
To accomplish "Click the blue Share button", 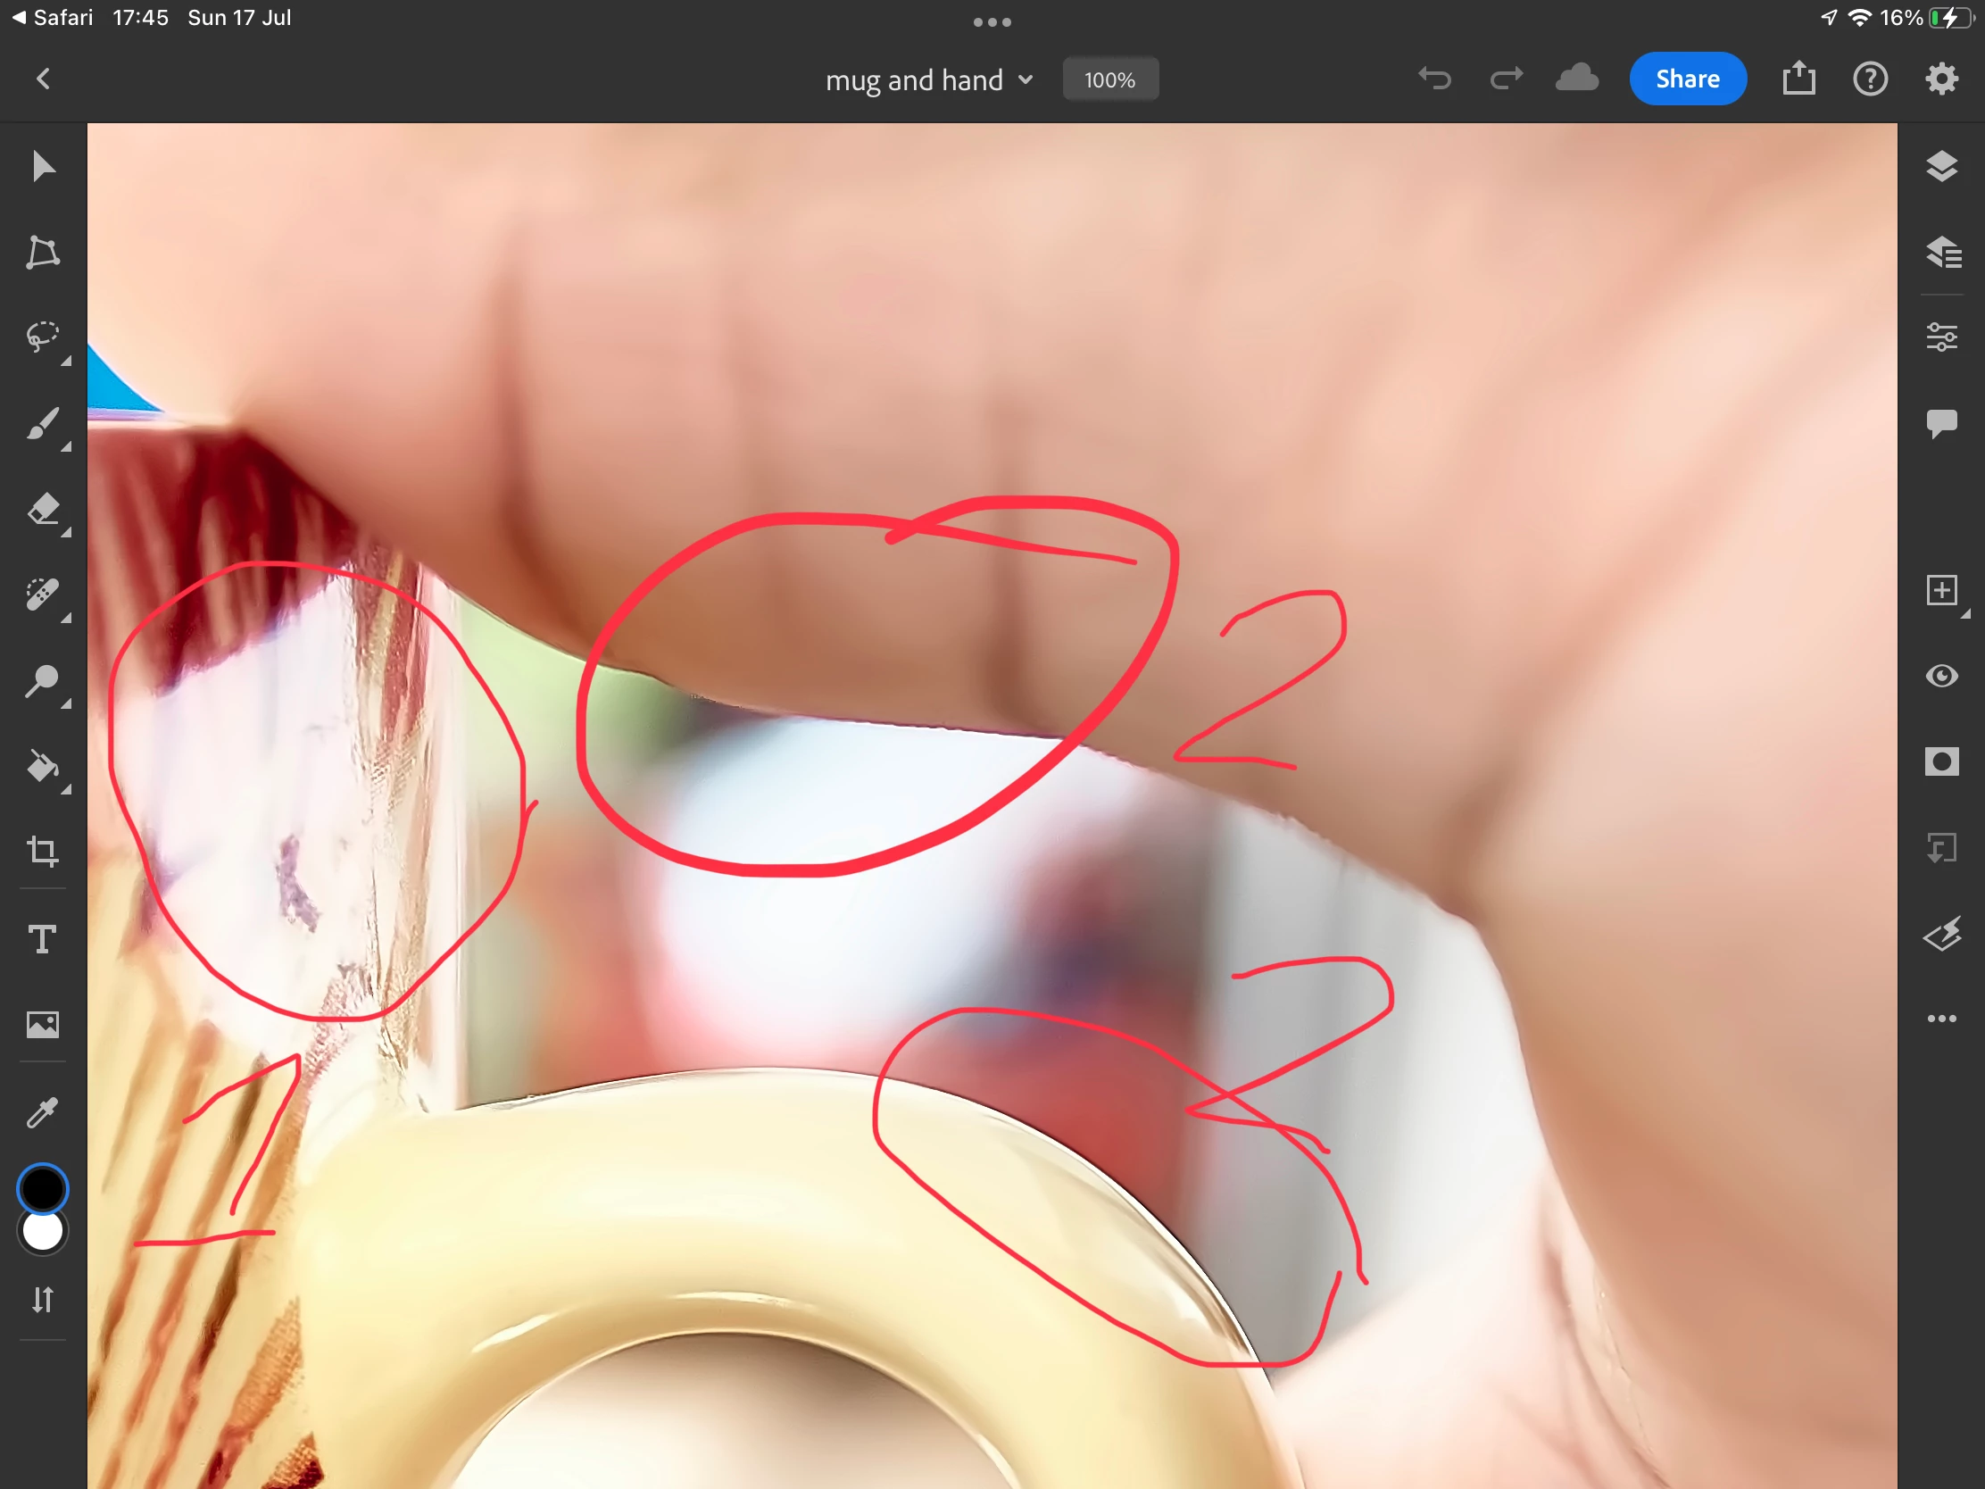I will (1687, 79).
